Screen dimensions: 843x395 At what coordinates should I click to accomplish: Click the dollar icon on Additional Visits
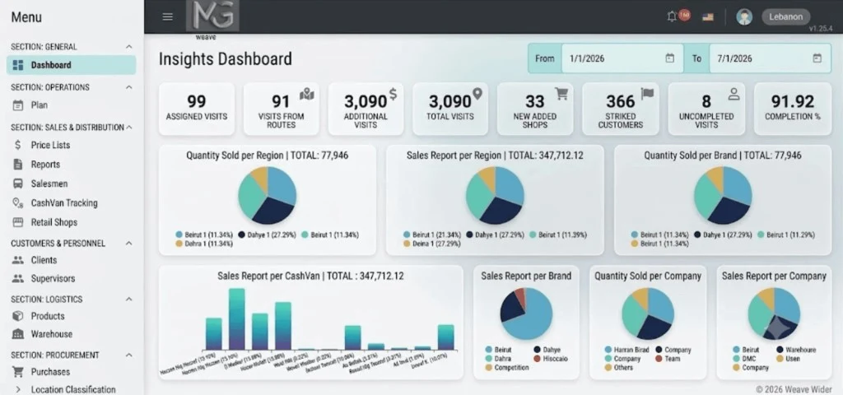[393, 95]
